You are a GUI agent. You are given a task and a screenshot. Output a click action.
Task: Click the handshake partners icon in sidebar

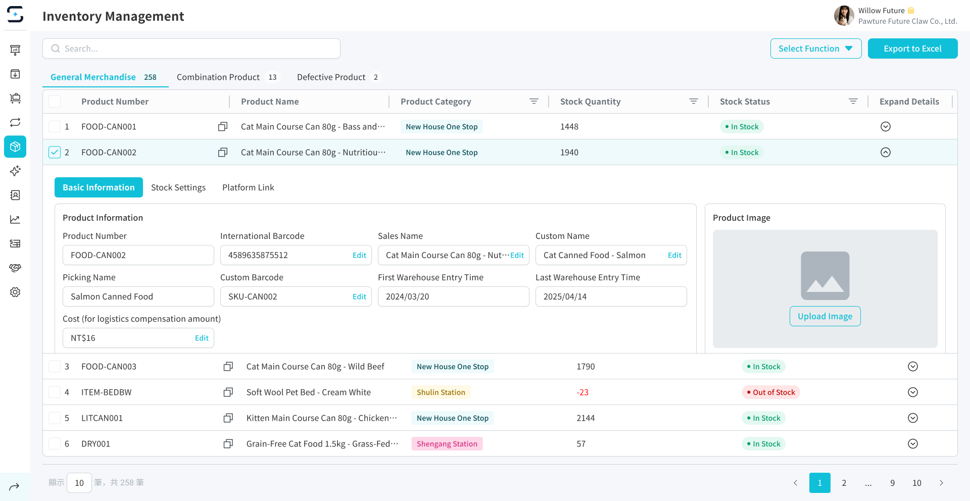(15, 268)
